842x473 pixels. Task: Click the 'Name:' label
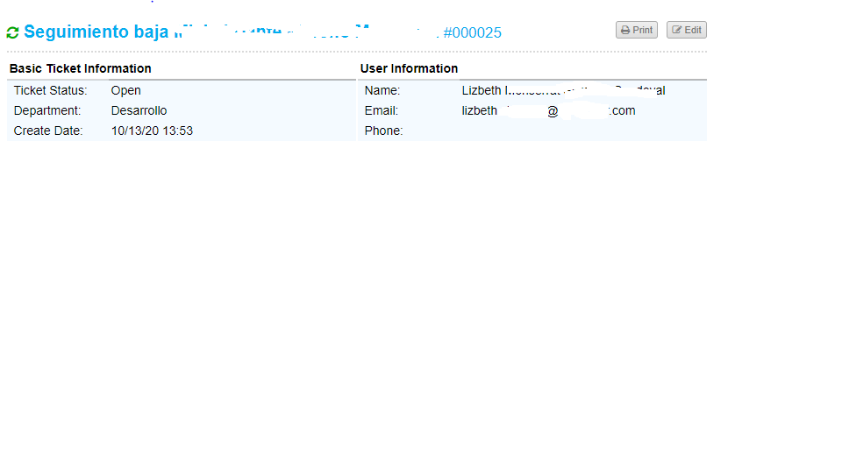pyautogui.click(x=382, y=90)
